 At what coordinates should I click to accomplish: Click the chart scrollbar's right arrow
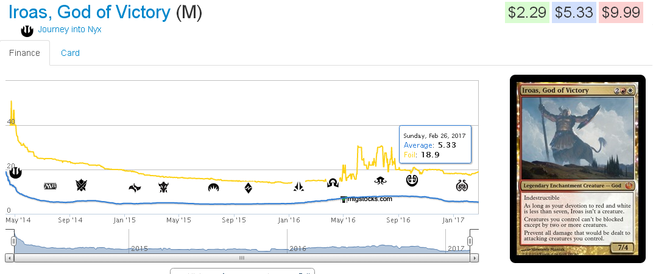point(474,258)
